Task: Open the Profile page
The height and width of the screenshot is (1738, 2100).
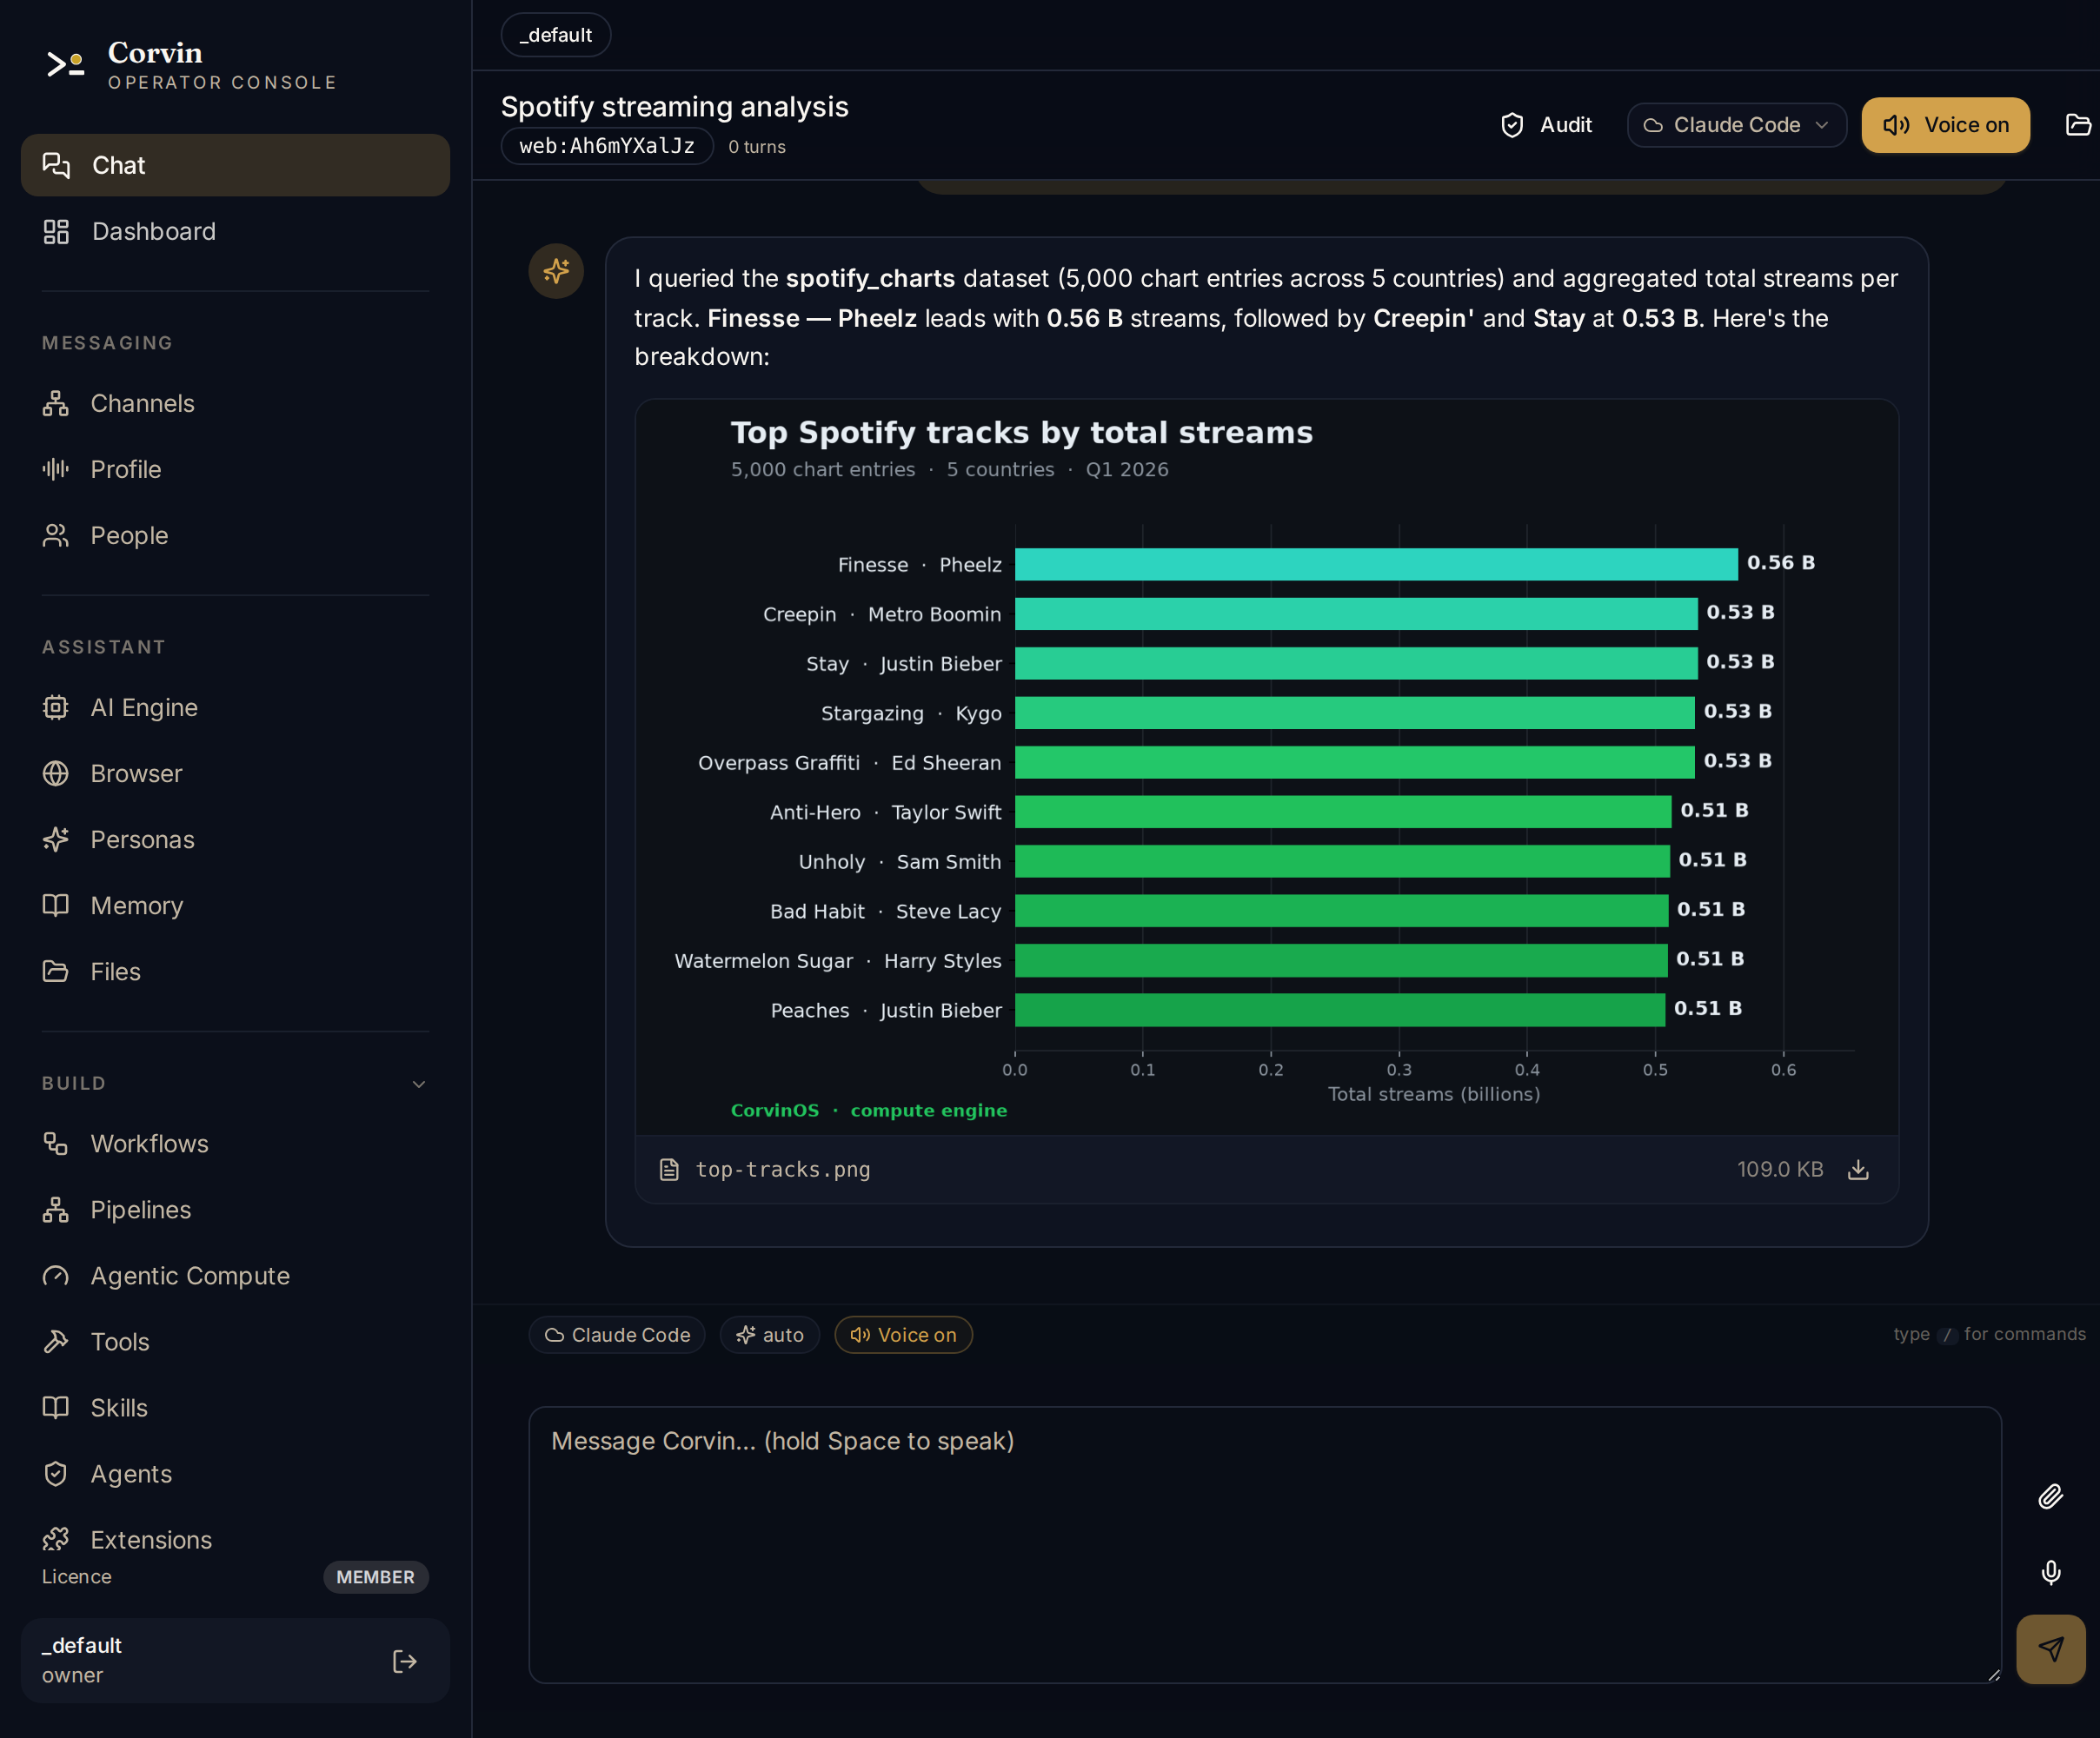Action: click(235, 469)
